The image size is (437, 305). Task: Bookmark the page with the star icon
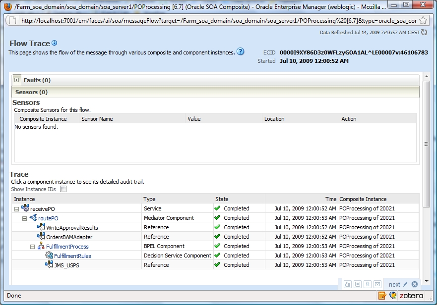click(x=423, y=20)
